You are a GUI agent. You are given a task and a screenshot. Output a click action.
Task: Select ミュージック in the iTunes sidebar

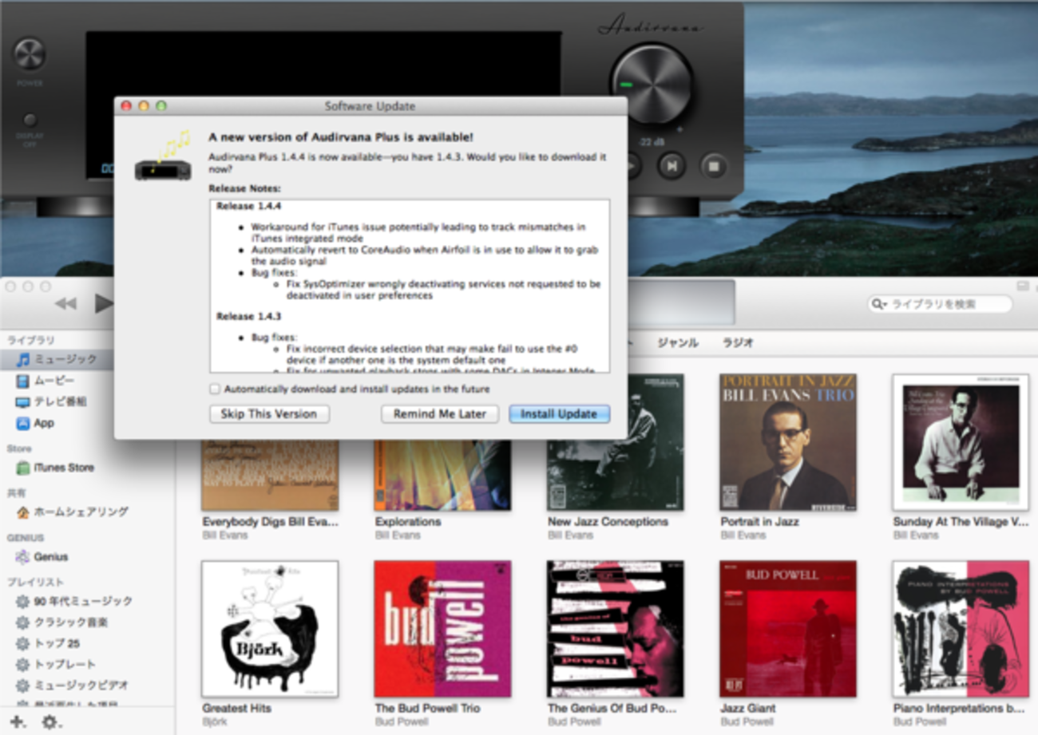click(x=56, y=360)
